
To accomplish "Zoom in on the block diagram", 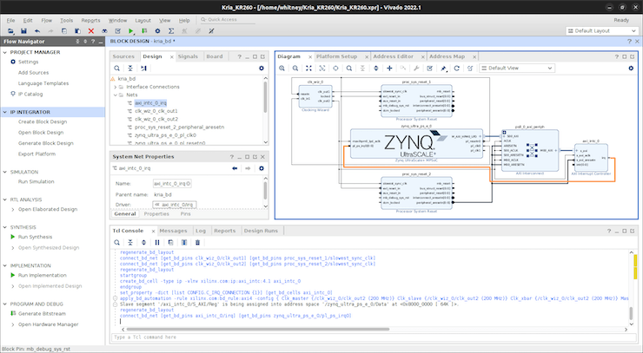I will pos(283,68).
